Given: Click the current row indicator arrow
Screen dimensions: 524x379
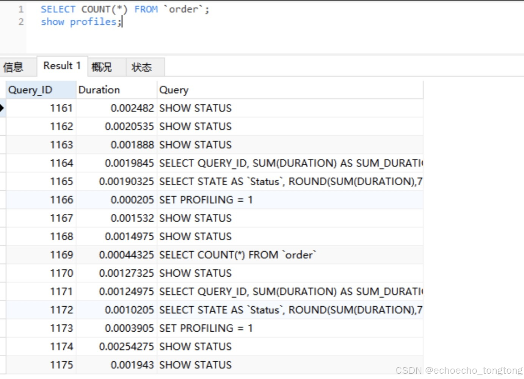Looking at the screenshot, I should point(2,108).
